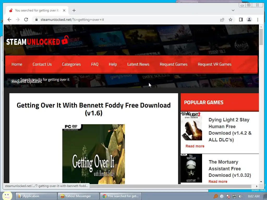The height and width of the screenshot is (200, 267).
Task: Open the Home menu item
Action: click(x=17, y=64)
